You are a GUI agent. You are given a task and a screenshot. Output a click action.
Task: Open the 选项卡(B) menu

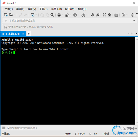click(56, 9)
